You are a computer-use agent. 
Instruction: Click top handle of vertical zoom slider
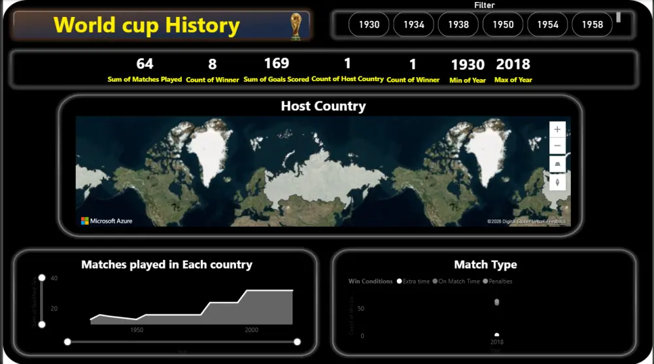(x=42, y=278)
